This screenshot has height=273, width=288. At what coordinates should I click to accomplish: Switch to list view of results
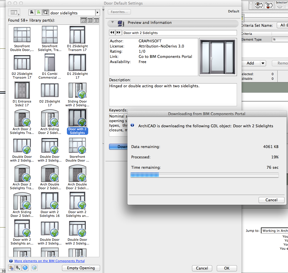click(96, 20)
